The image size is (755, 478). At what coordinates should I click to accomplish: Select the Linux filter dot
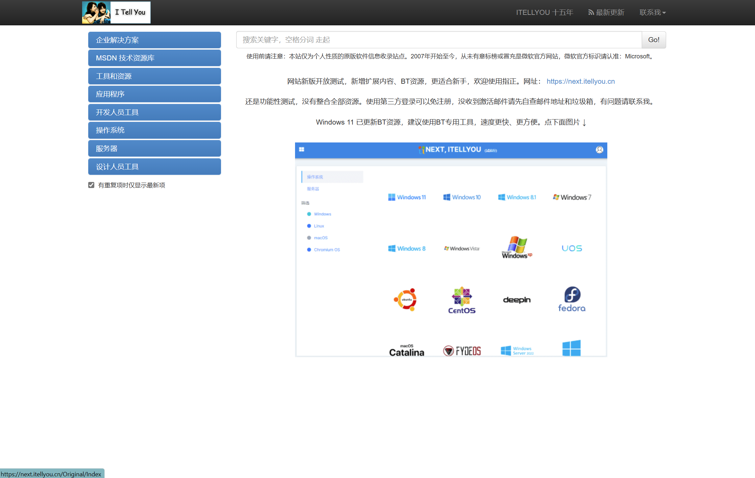pos(309,226)
